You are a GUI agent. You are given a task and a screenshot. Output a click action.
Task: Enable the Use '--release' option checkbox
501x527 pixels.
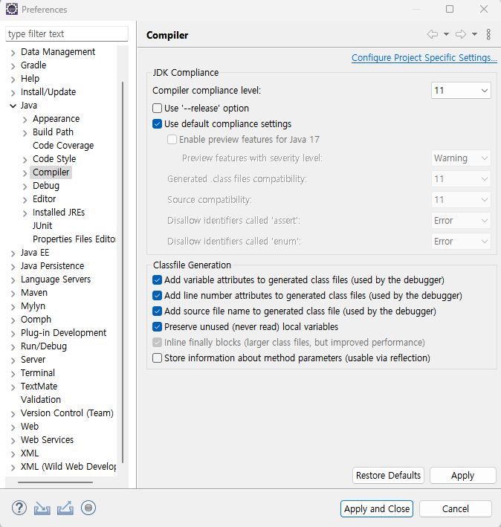click(x=157, y=109)
